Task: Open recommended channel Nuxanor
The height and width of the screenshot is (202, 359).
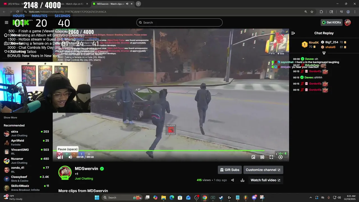Action: [x=26, y=161]
